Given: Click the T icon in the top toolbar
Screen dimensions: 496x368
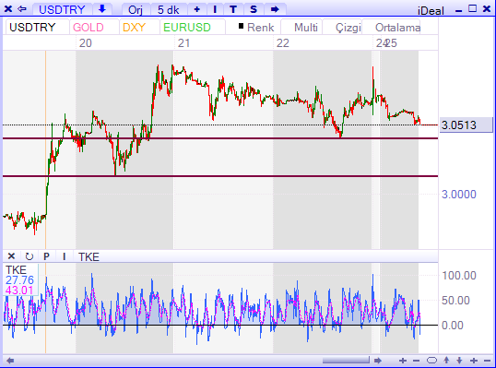Looking at the screenshot, I should click(233, 9).
